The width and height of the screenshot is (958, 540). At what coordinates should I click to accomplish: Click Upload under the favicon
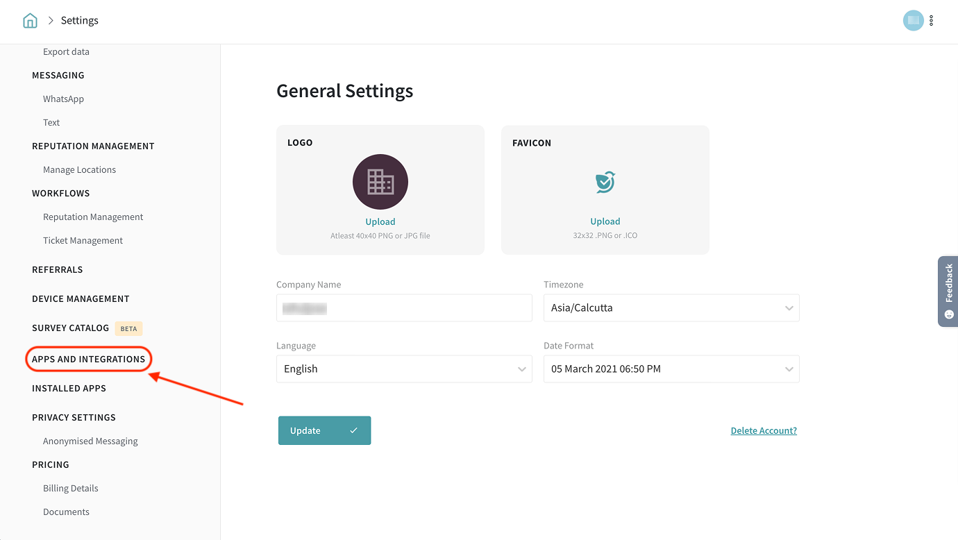pos(605,221)
